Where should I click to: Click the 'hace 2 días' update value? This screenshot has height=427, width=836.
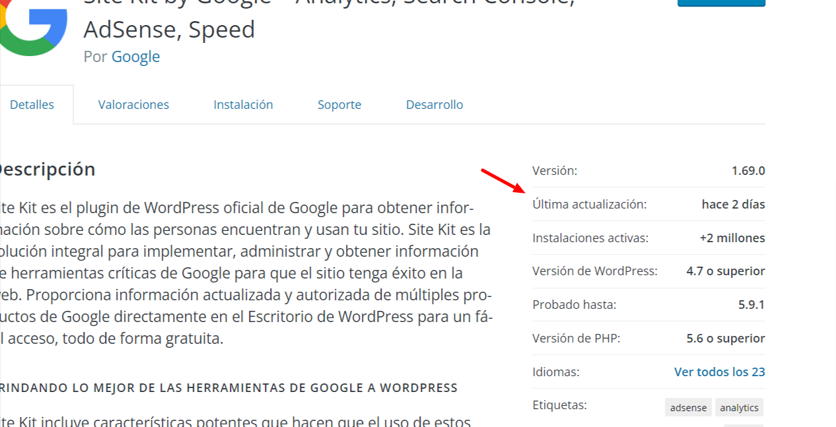733,204
